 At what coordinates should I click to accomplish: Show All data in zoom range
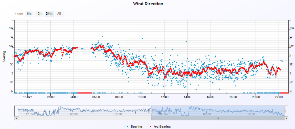point(59,14)
